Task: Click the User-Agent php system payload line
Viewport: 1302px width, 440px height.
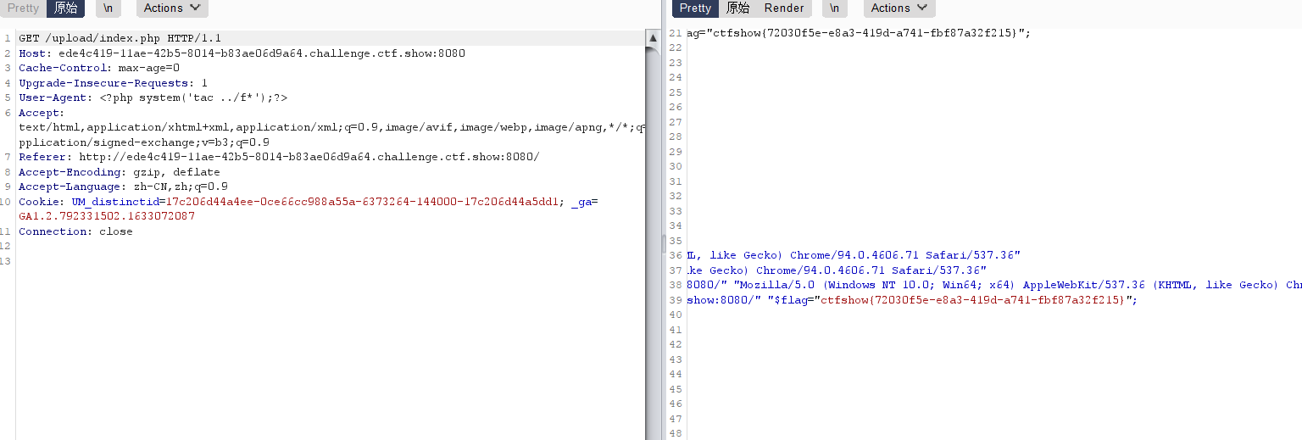Action: (153, 98)
